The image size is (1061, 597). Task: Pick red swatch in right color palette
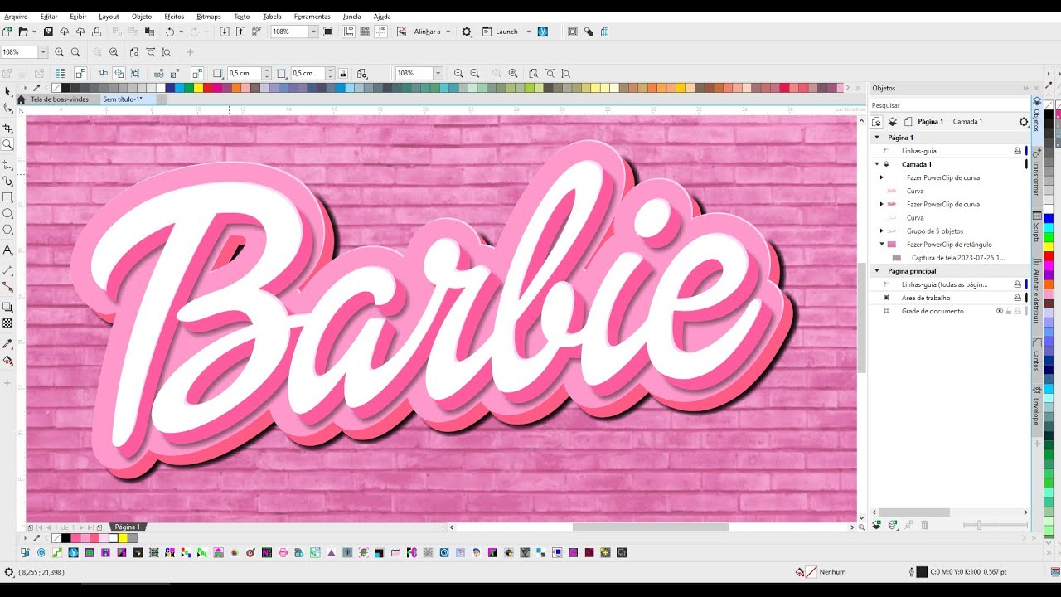1048,256
